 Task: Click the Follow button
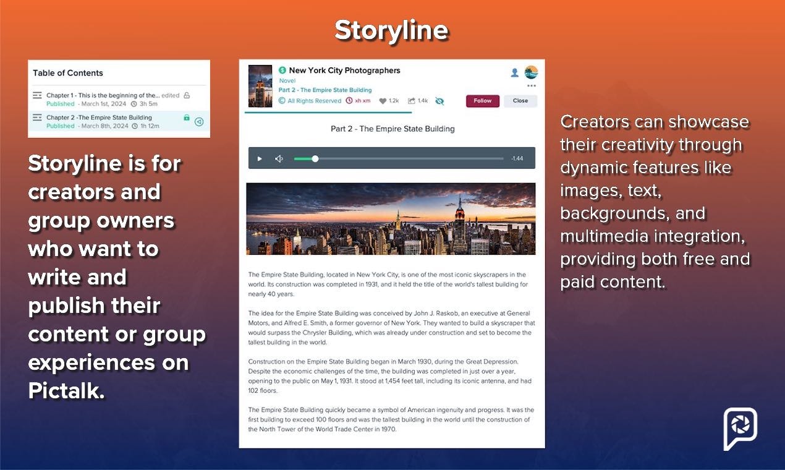pyautogui.click(x=483, y=101)
